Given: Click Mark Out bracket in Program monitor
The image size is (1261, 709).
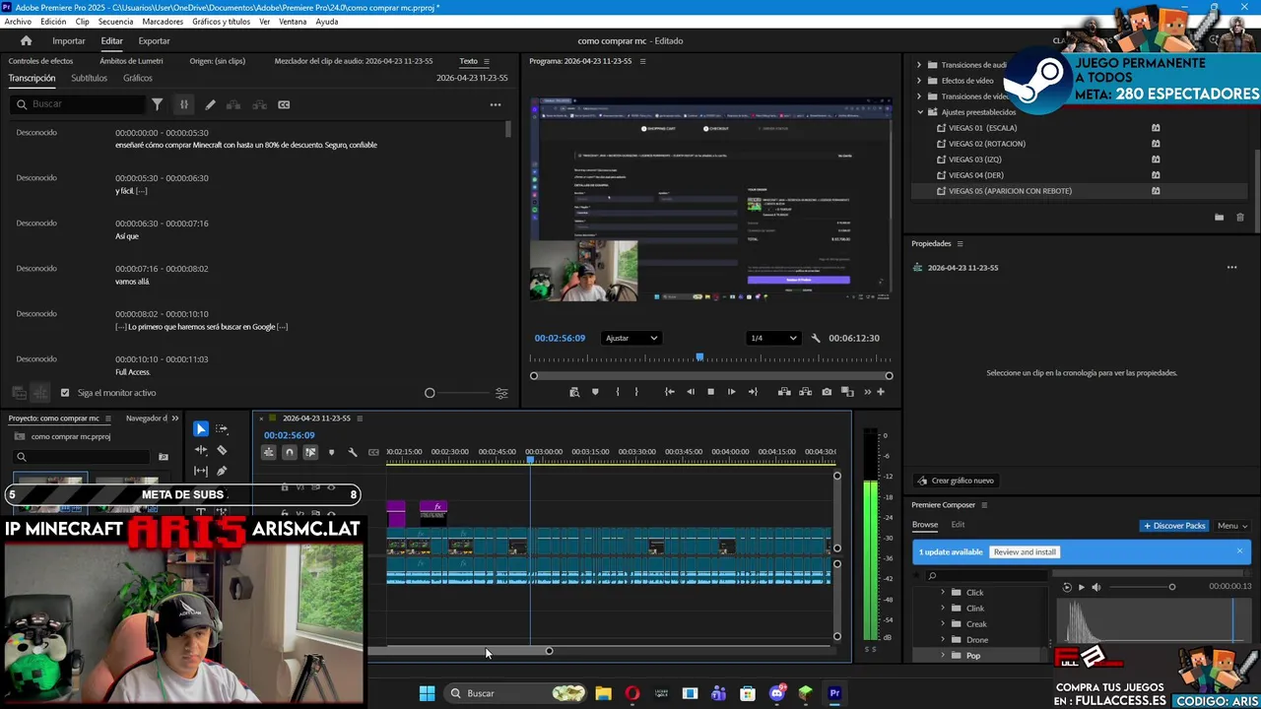Looking at the screenshot, I should pos(636,392).
